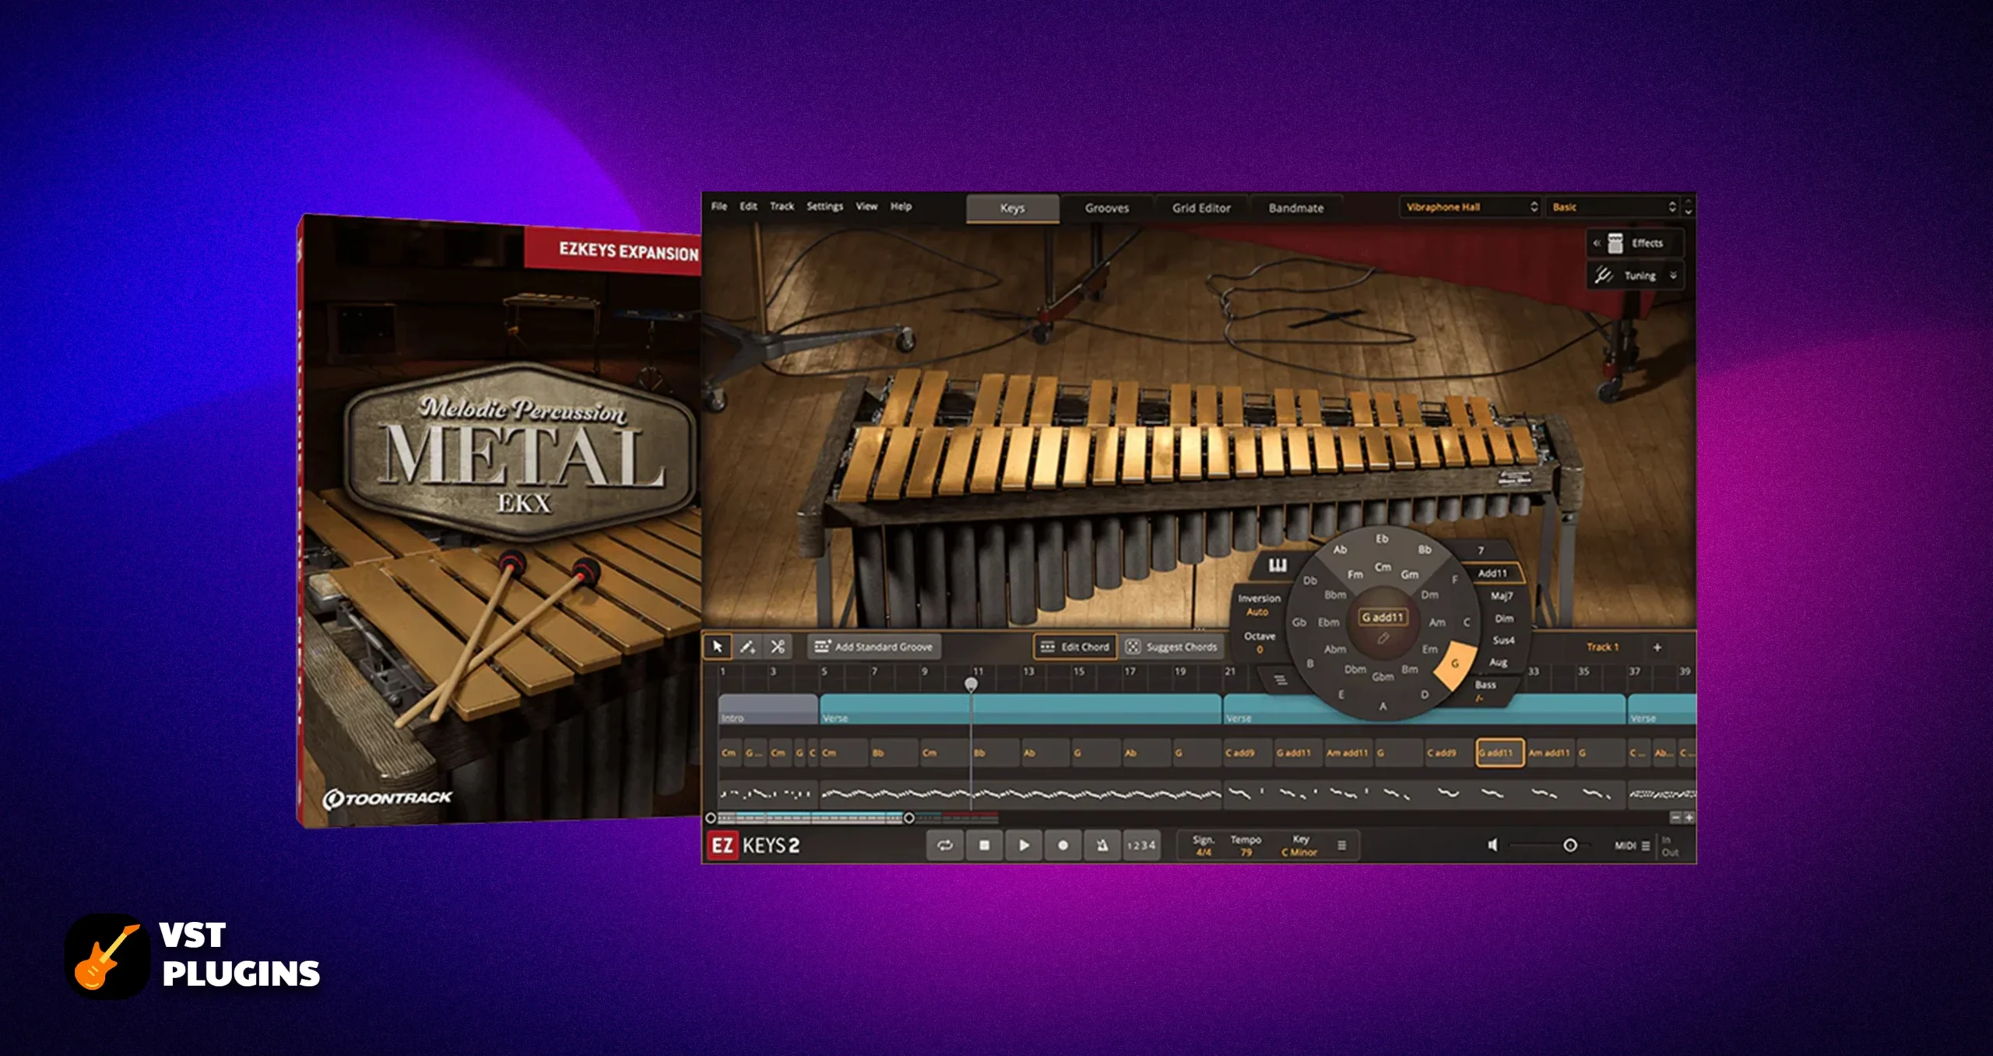This screenshot has height=1056, width=1993.
Task: Switch to the Keys tab
Action: click(1012, 208)
